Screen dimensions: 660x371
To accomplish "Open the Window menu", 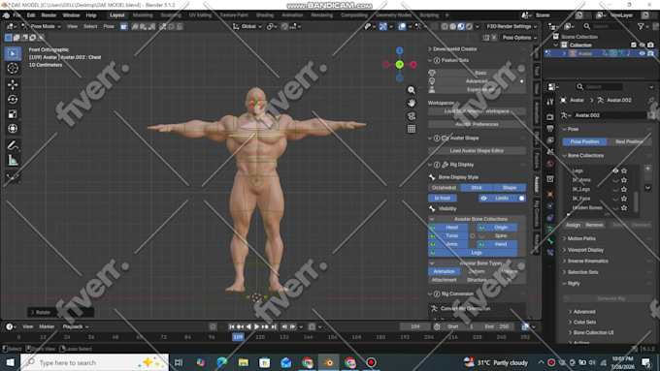I will [x=71, y=15].
